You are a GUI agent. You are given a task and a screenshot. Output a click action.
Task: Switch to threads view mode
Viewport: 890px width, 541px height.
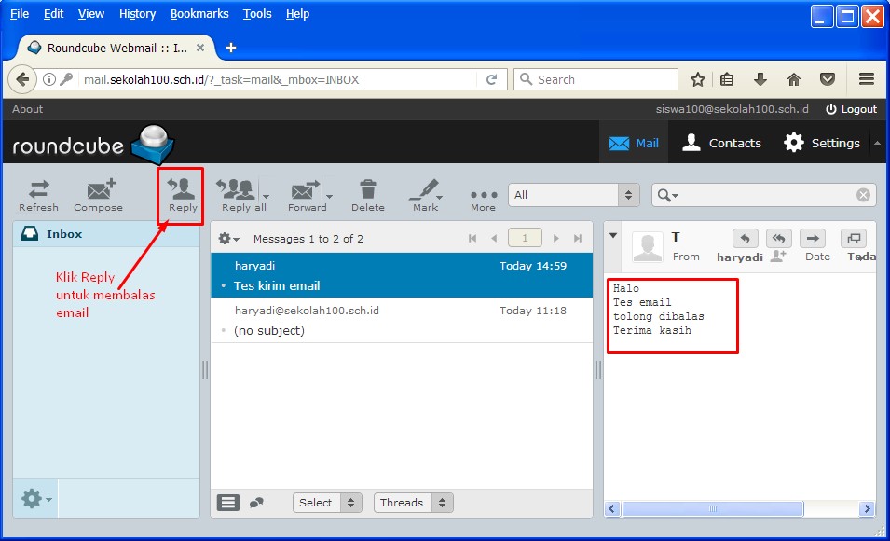(256, 503)
